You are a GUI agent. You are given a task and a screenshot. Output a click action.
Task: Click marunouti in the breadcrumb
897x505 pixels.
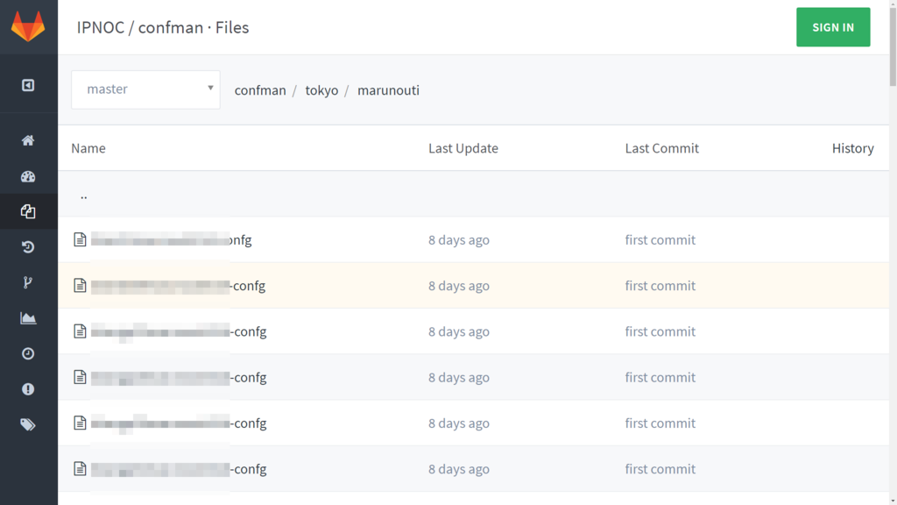click(388, 90)
